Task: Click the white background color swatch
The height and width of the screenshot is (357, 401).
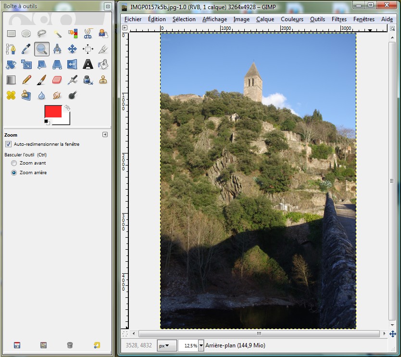Action: (66, 121)
